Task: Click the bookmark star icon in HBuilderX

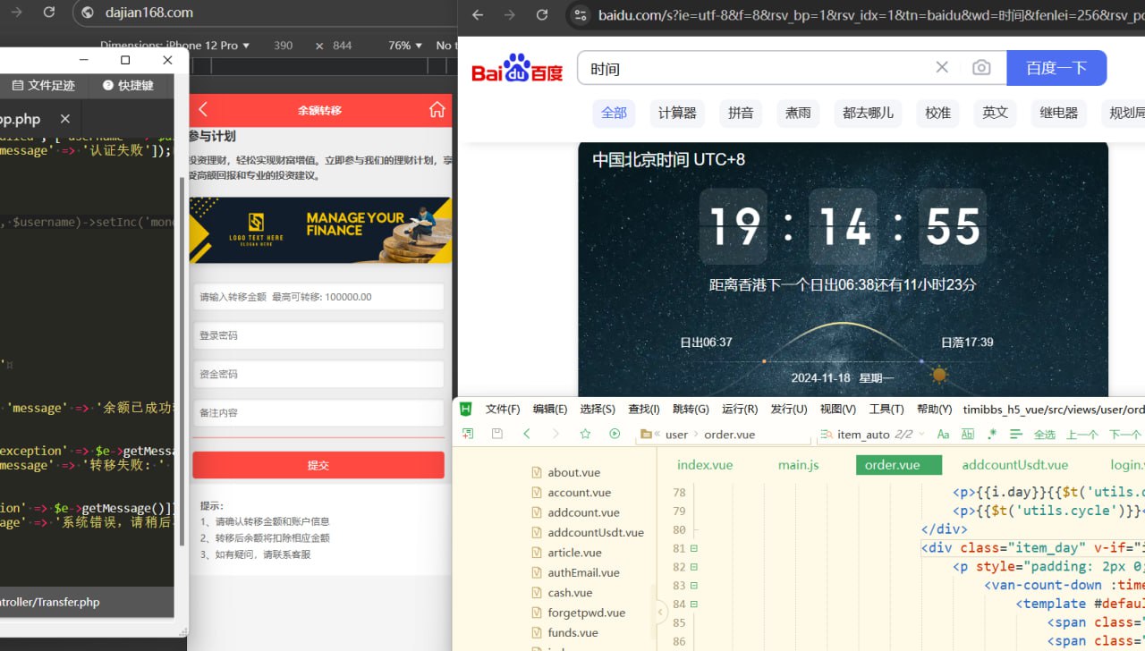Action: coord(585,434)
